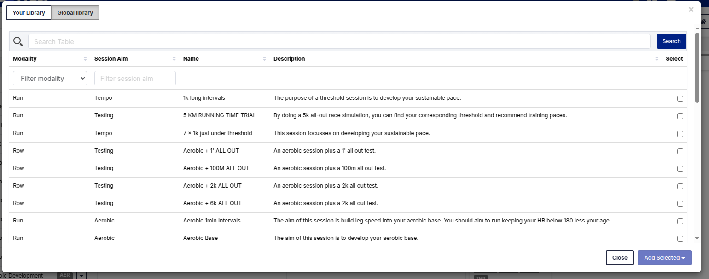Click the "Aerobic + 1' ALL OUT" name
The image size is (709, 279).
(x=211, y=150)
